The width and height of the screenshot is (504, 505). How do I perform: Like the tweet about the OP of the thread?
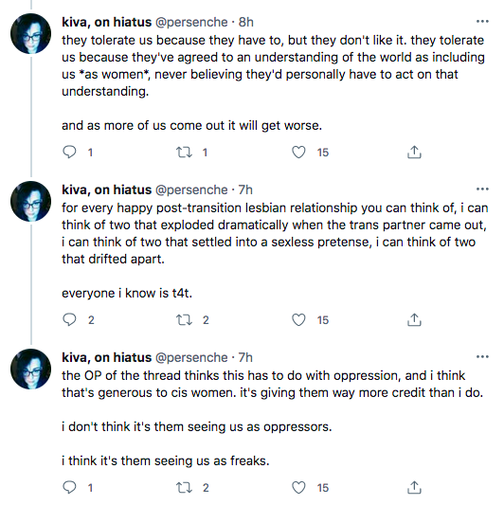(298, 487)
